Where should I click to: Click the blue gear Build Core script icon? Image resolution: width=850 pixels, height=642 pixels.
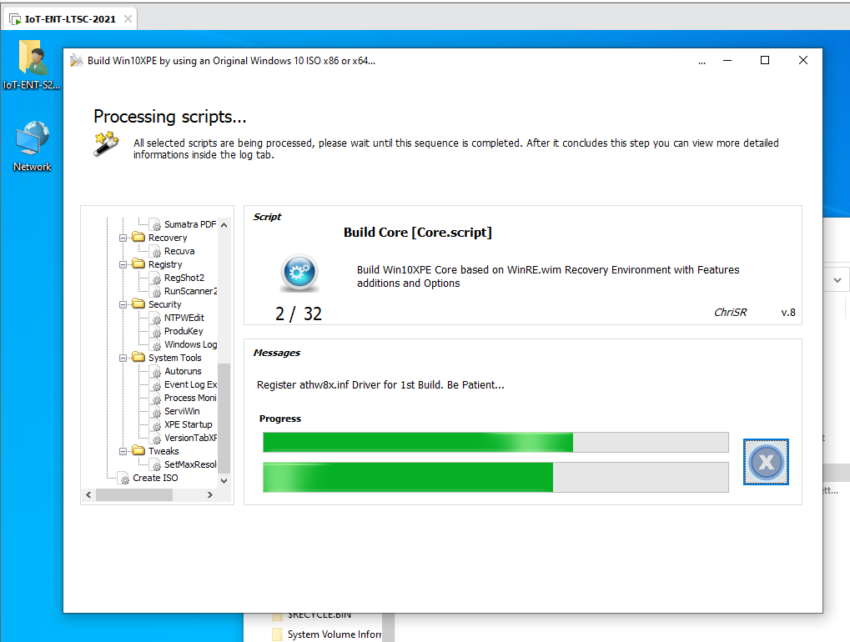point(299,273)
